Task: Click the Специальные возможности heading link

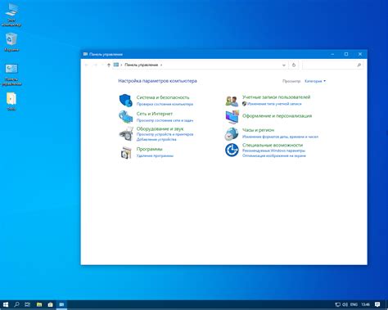Action: coord(273,145)
